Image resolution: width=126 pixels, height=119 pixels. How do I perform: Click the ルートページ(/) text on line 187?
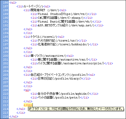33,6
